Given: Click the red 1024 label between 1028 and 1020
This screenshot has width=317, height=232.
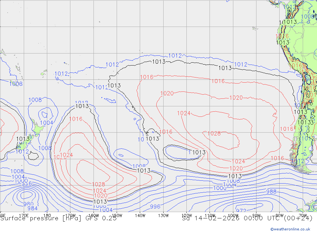Looking at the screenshot, I should tap(100, 191).
